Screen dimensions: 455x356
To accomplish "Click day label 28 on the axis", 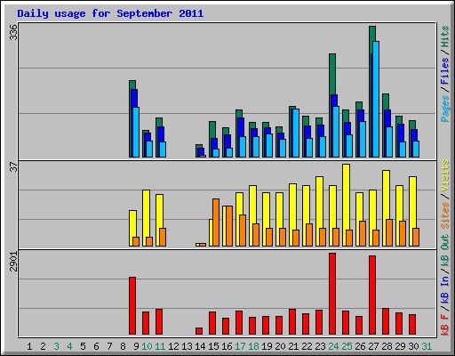I will click(x=387, y=346).
